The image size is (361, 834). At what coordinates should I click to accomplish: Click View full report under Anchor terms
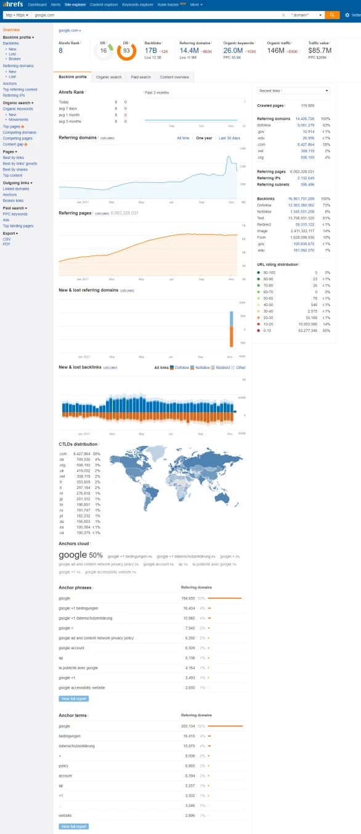[x=74, y=826]
